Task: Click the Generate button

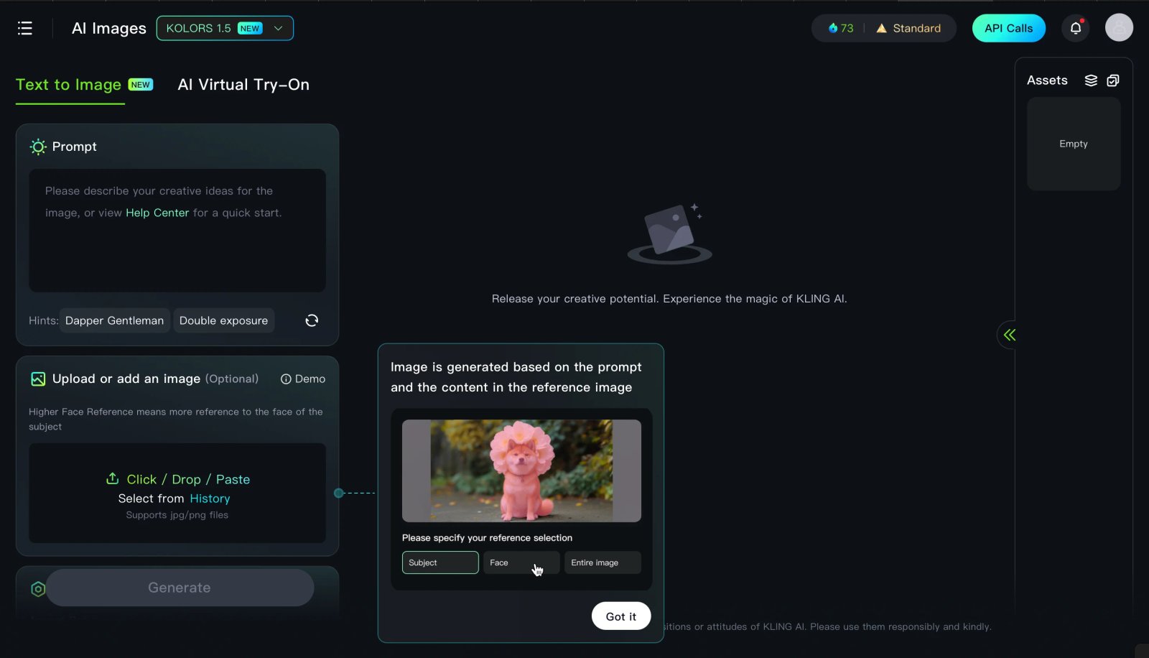Action: pos(180,588)
